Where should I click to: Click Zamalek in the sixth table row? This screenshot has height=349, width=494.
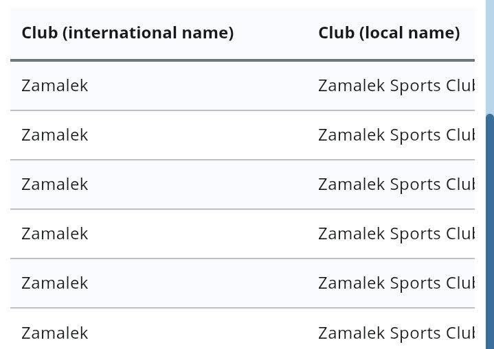pyautogui.click(x=55, y=333)
